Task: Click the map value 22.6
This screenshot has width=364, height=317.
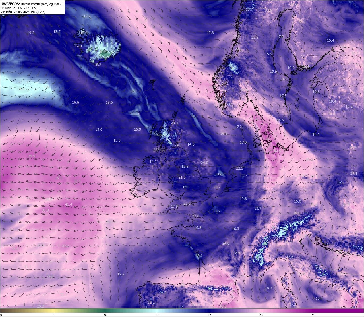Action: point(157,149)
